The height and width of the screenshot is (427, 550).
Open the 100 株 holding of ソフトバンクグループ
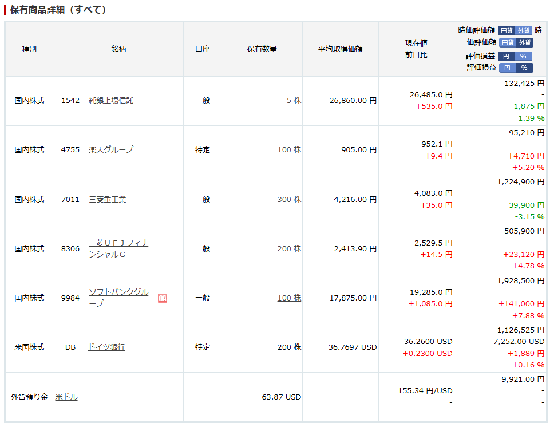(x=289, y=298)
